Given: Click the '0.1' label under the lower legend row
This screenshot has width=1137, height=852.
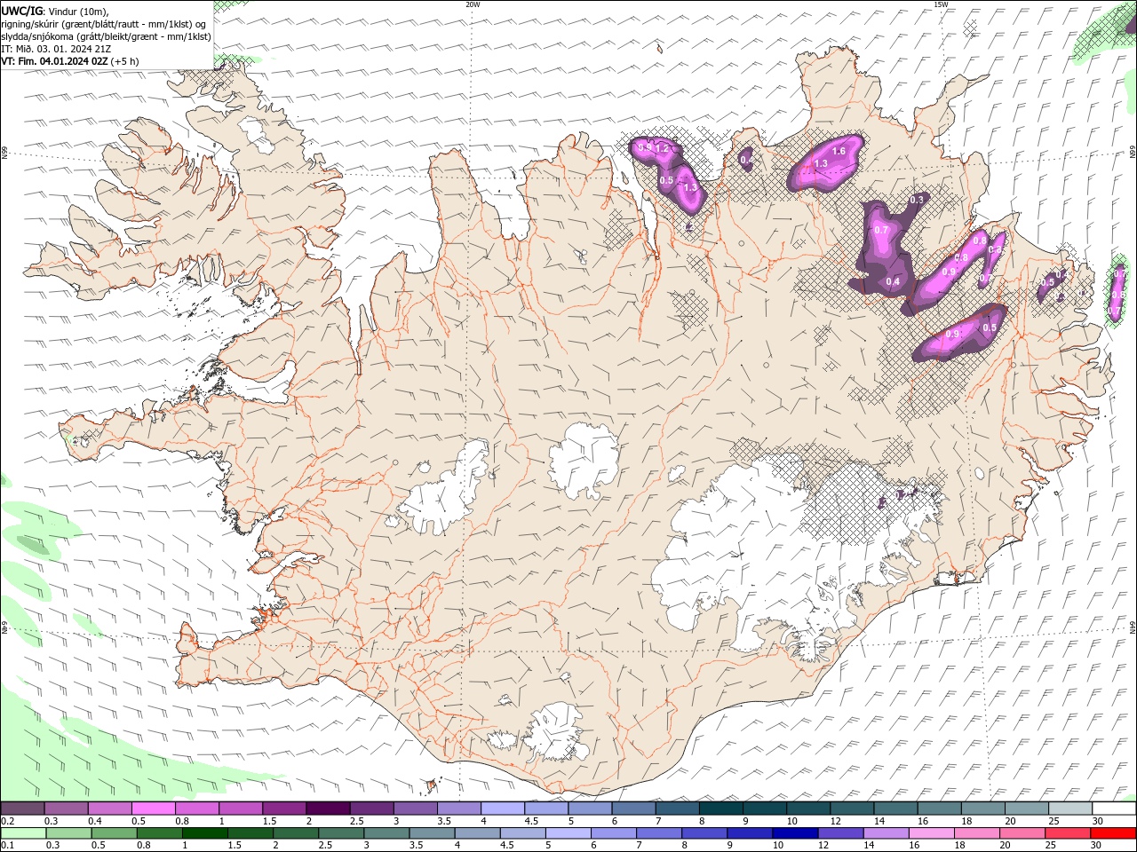Looking at the screenshot, I should pyautogui.click(x=7, y=846).
